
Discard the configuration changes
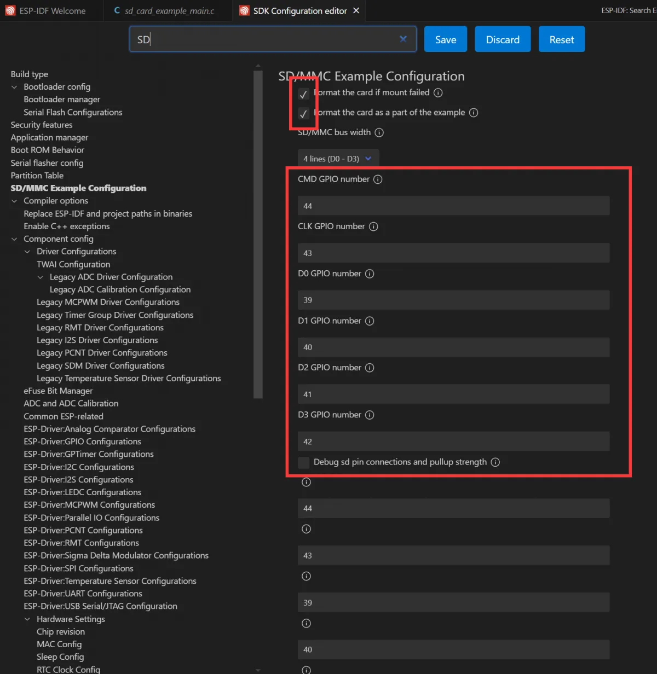click(502, 39)
